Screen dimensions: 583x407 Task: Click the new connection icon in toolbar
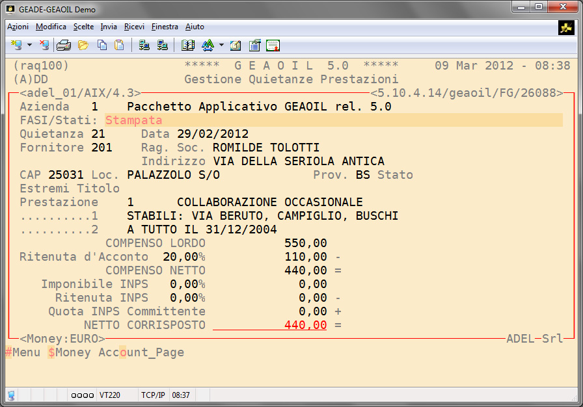[x=16, y=46]
